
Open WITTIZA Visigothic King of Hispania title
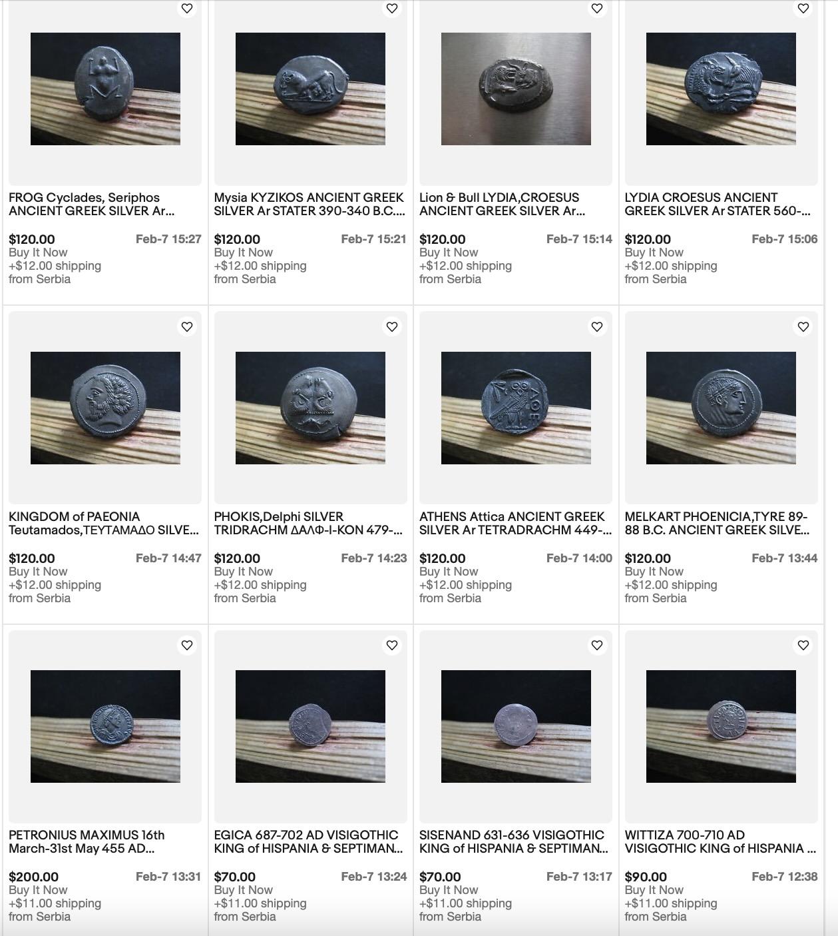point(720,842)
